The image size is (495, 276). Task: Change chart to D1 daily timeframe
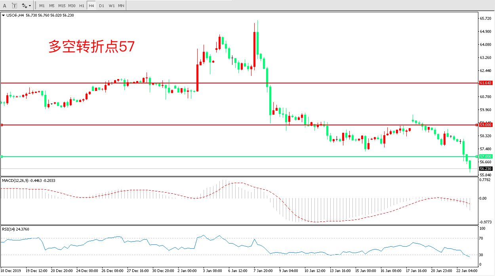tap(101, 6)
